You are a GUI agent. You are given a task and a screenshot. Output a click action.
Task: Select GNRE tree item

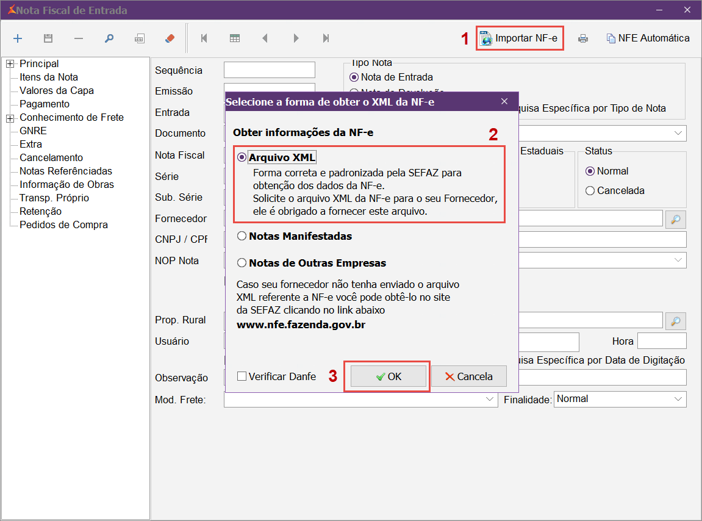coord(33,131)
